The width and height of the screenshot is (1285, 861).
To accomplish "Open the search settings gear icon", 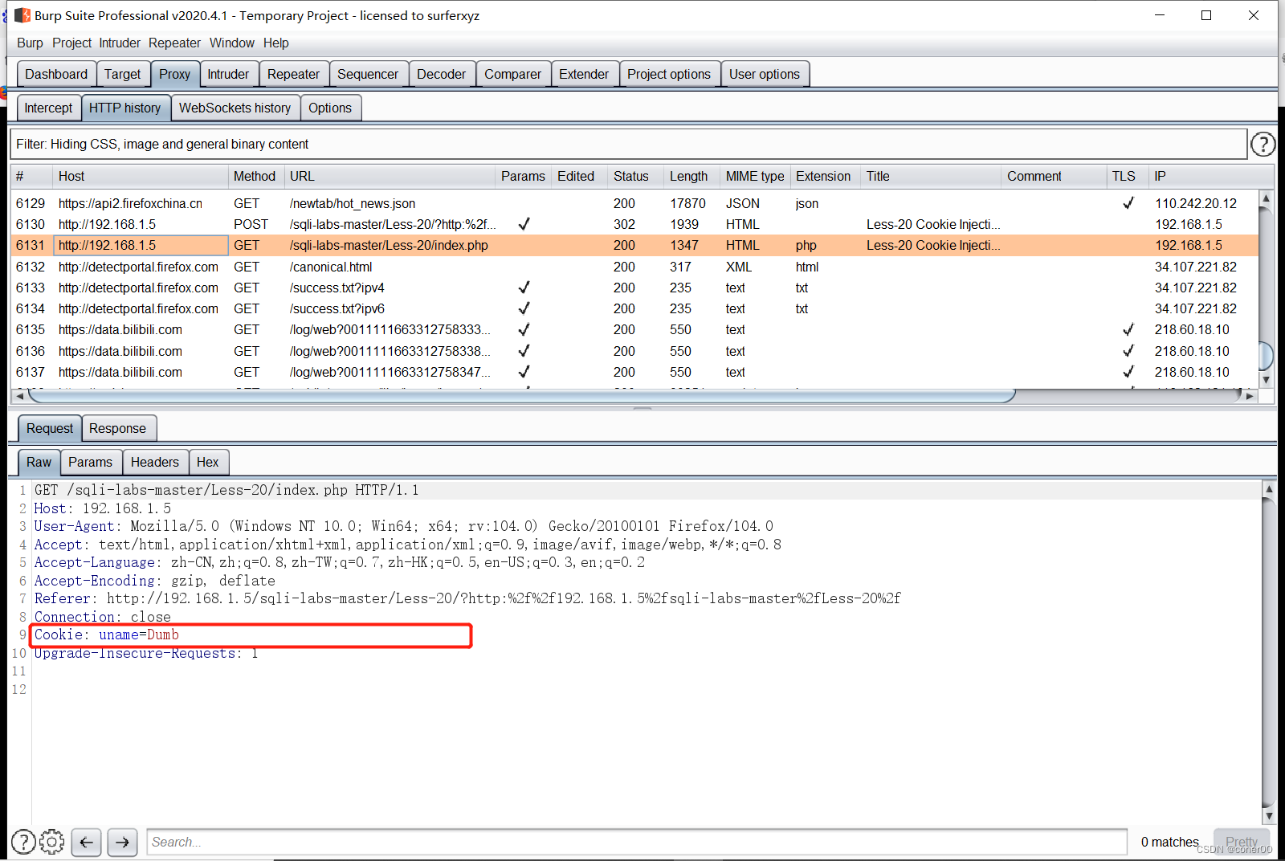I will [52, 842].
